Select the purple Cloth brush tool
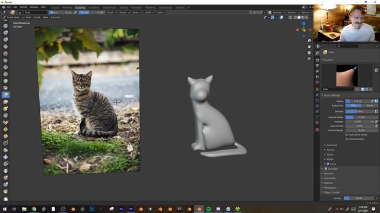The width and height of the screenshot is (380, 213). (5, 157)
